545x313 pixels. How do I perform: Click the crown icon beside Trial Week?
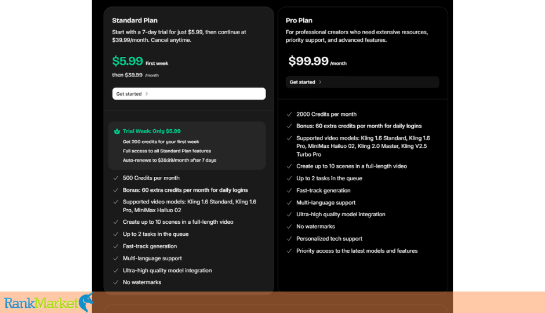pos(117,131)
